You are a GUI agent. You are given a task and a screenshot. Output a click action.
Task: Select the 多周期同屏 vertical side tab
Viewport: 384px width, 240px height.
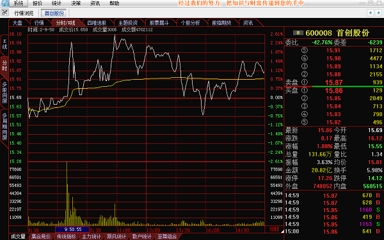(4, 126)
